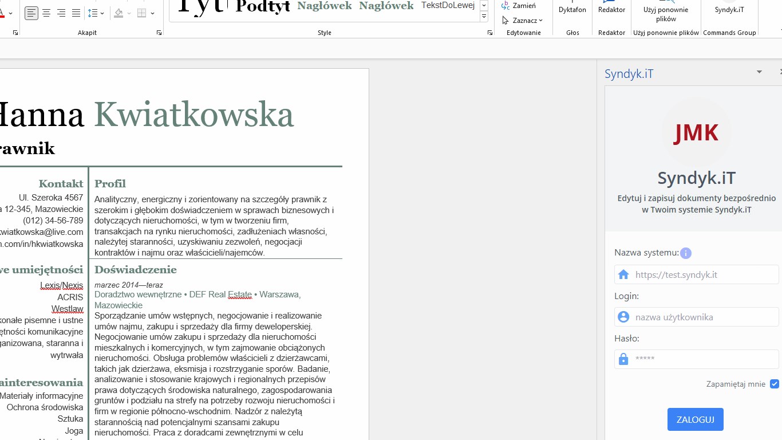Click the padlock icon in Hasło field
The image size is (782, 440).
click(x=623, y=359)
